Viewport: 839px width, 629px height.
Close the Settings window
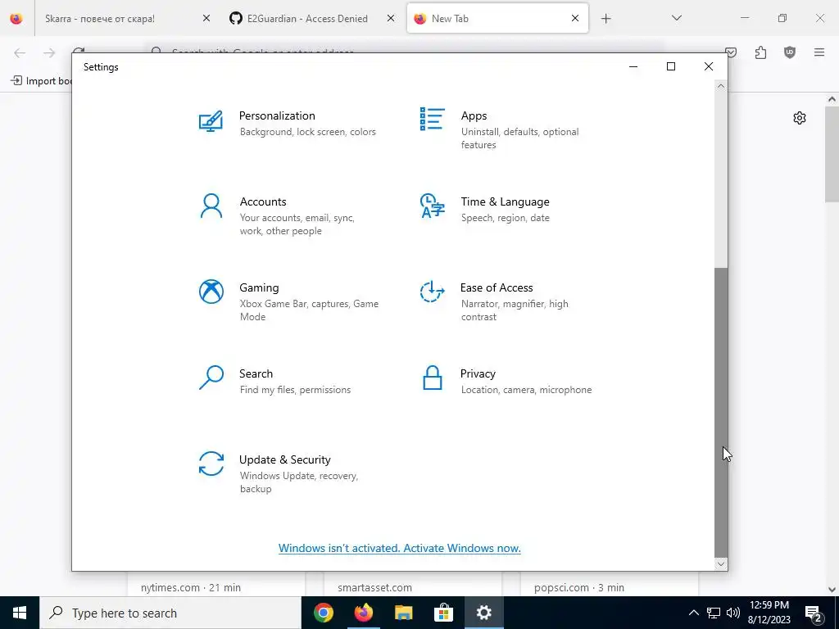pyautogui.click(x=709, y=66)
